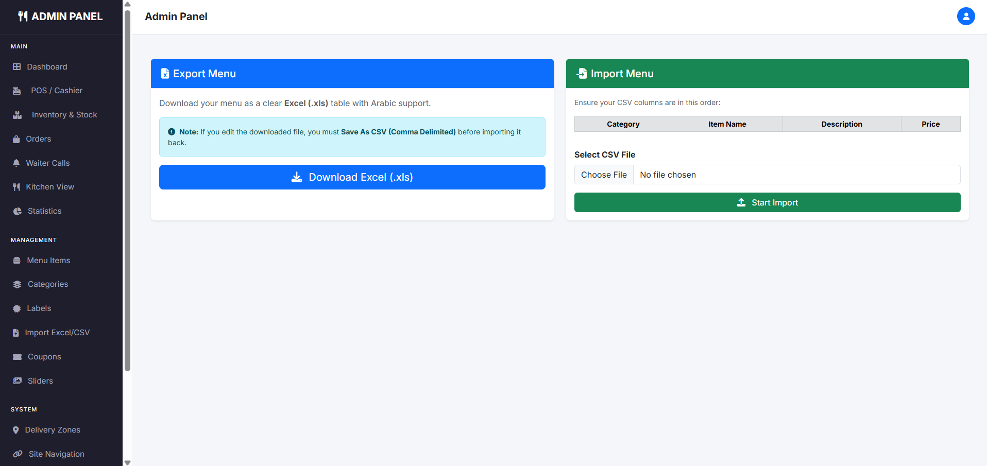
Task: Open Menu Items management
Action: (x=48, y=261)
